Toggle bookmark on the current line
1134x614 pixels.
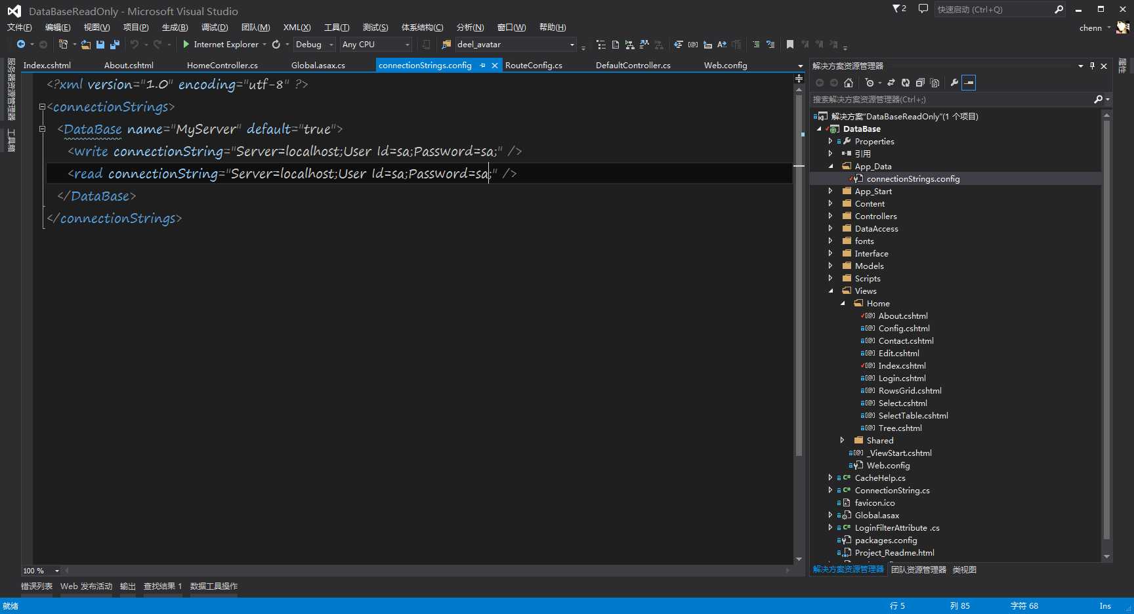pos(790,45)
